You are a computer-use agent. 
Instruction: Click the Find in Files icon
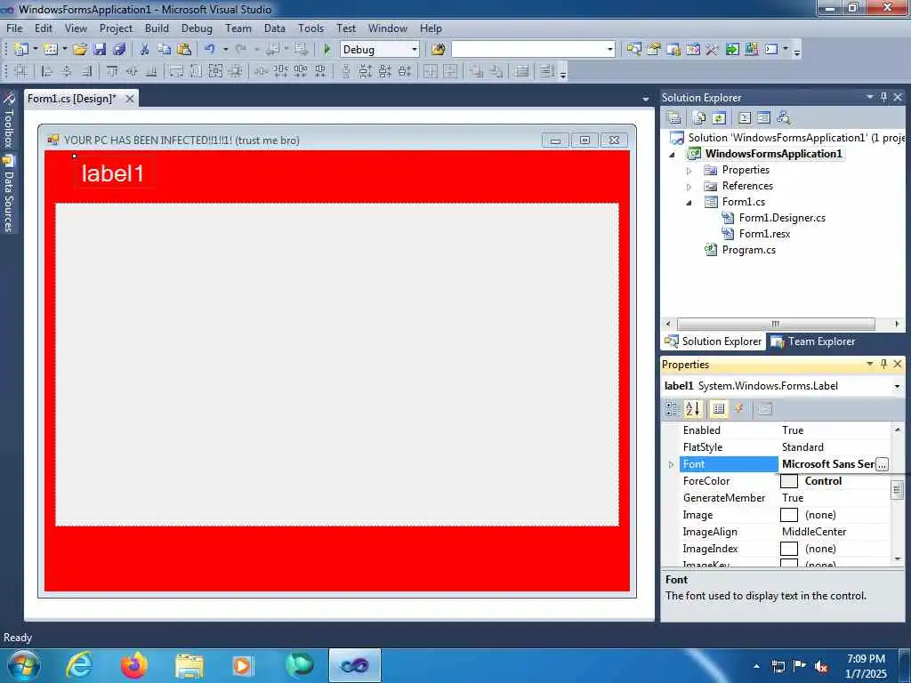point(439,50)
